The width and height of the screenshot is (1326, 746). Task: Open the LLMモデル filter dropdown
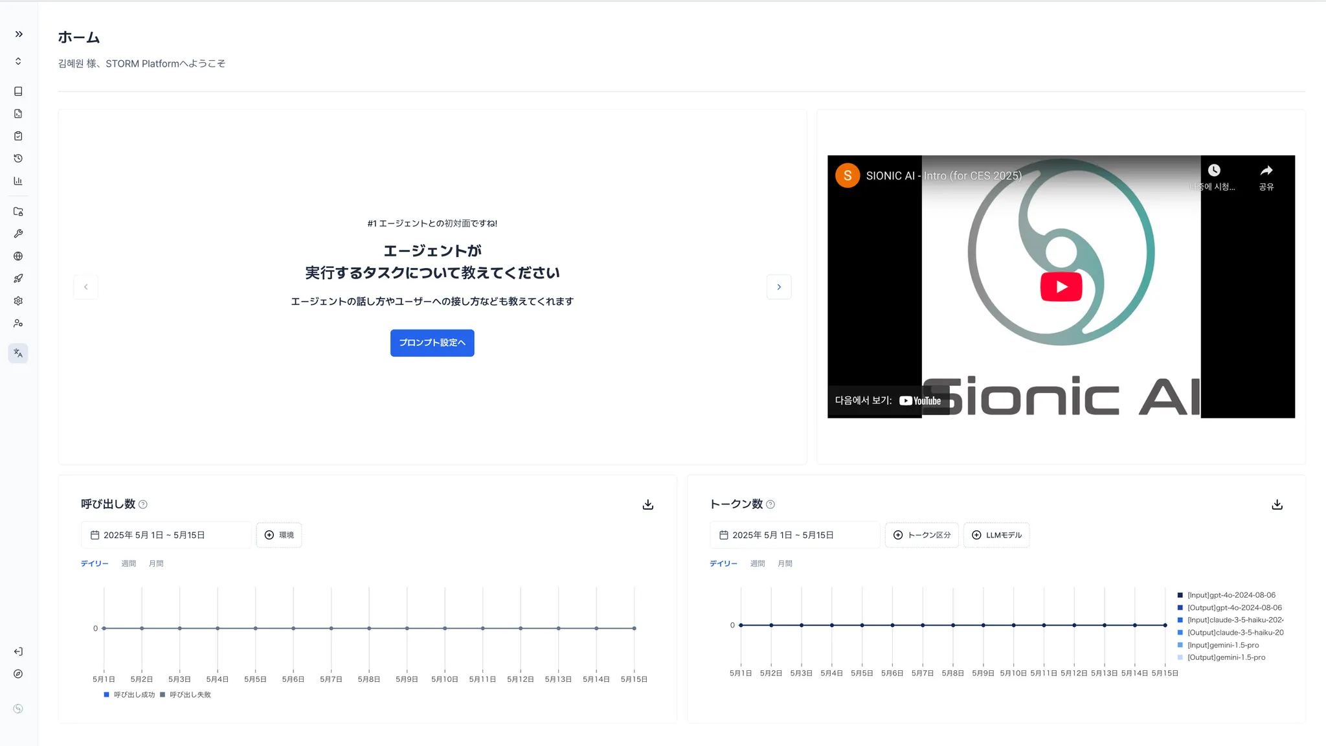tap(996, 535)
